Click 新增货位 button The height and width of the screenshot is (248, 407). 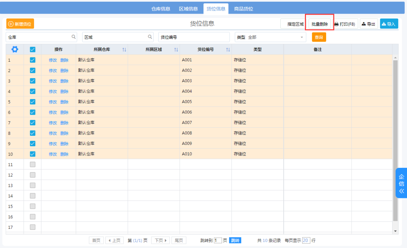point(20,24)
